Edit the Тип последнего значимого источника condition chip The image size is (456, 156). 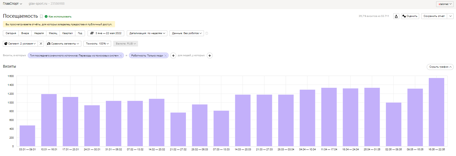74,56
